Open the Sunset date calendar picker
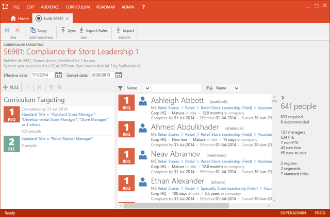Image resolution: width=330 pixels, height=217 pixels. pos(119,75)
